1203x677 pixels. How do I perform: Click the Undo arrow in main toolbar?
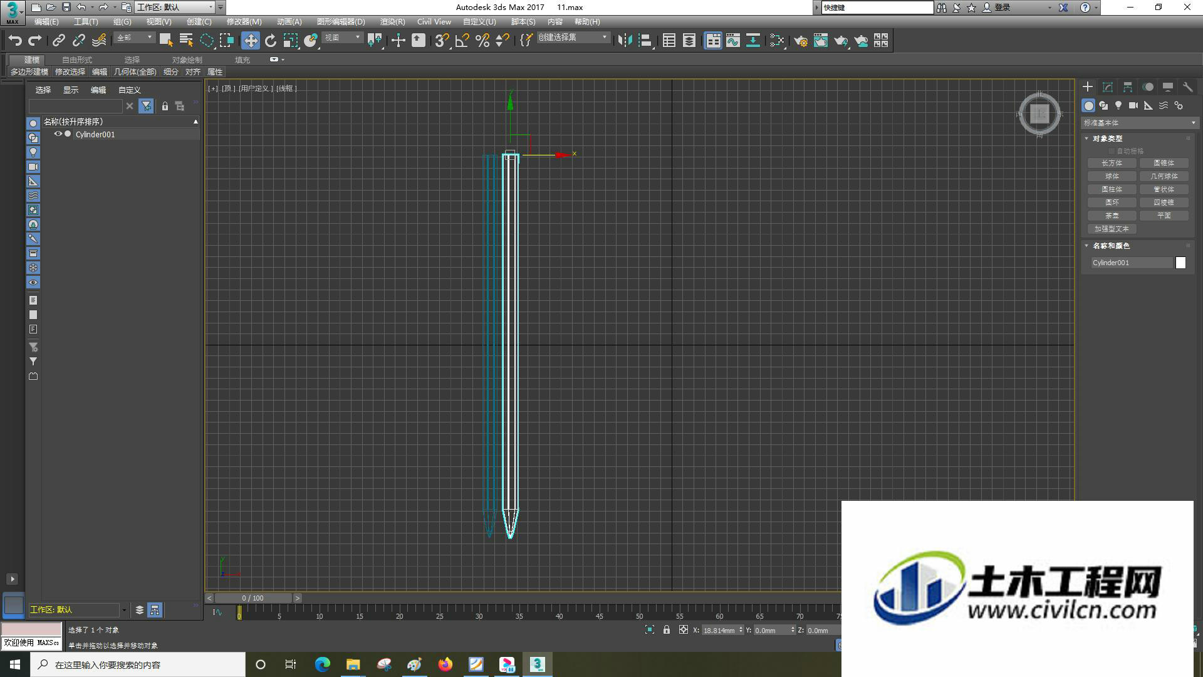pos(15,41)
